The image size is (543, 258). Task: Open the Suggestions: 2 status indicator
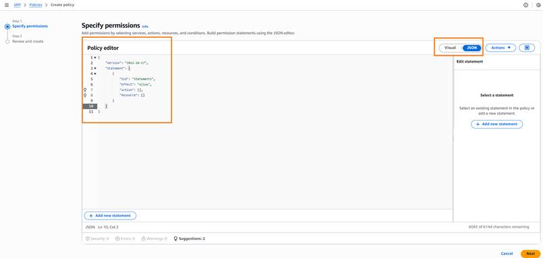click(189, 238)
